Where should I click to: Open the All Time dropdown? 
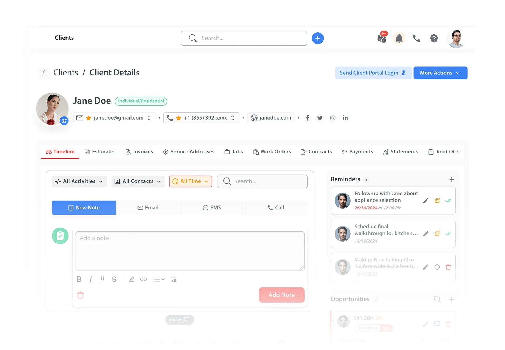tap(190, 181)
